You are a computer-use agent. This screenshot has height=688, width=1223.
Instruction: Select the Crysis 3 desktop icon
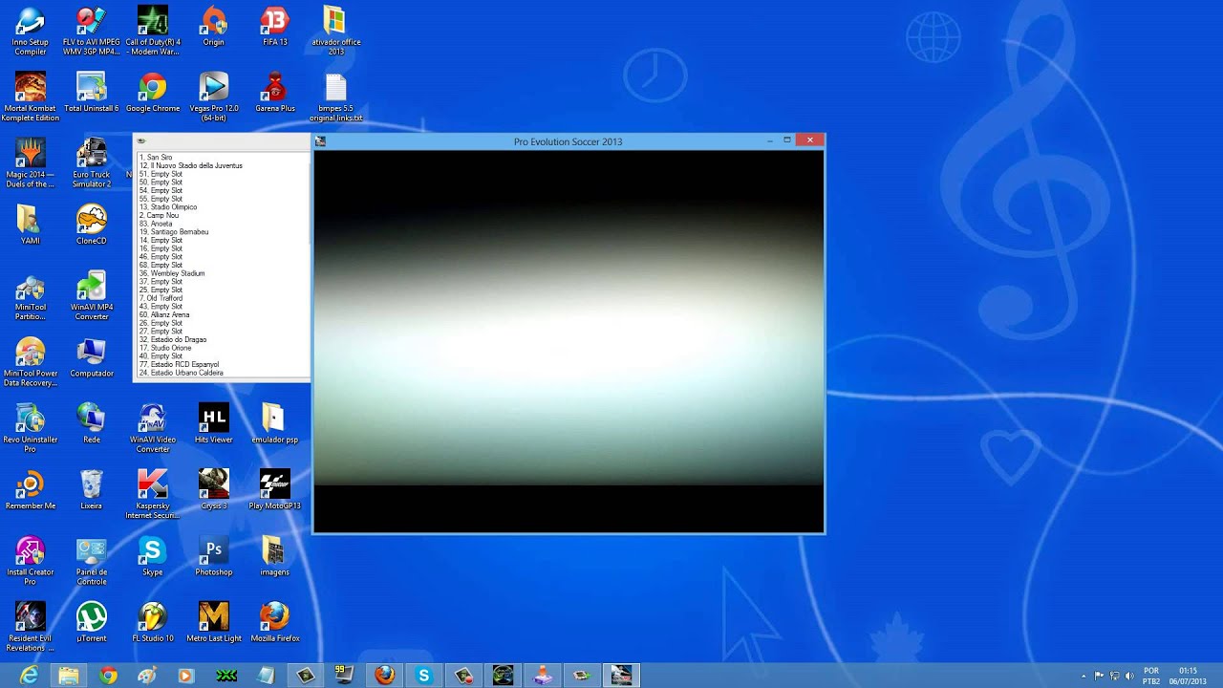point(214,489)
